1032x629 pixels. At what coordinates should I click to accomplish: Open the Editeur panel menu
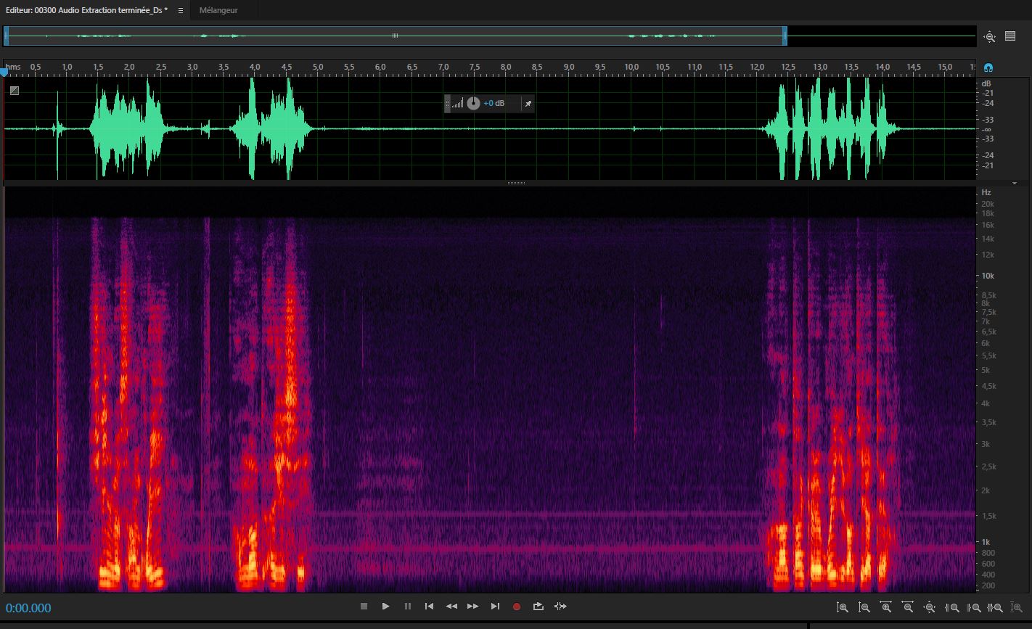pyautogui.click(x=181, y=10)
